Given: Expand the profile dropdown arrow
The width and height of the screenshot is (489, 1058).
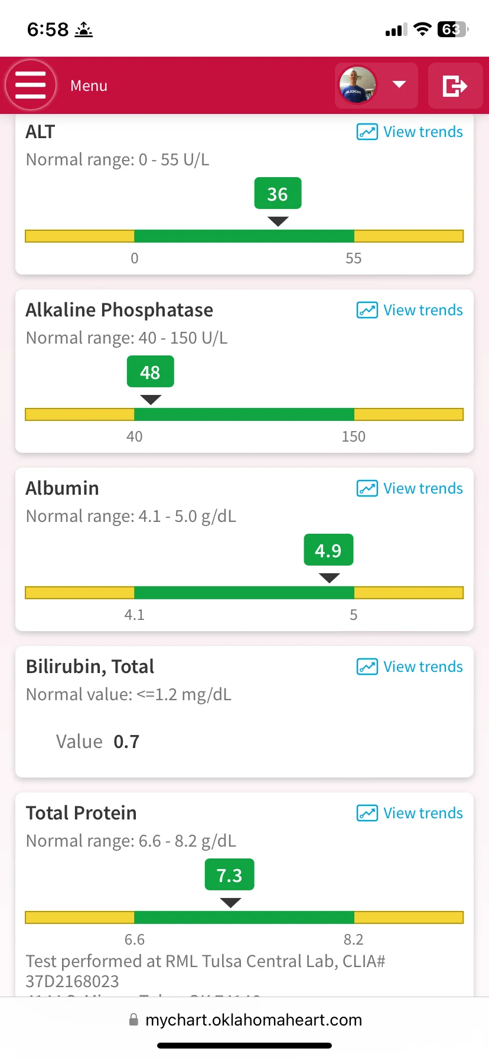Looking at the screenshot, I should (399, 84).
